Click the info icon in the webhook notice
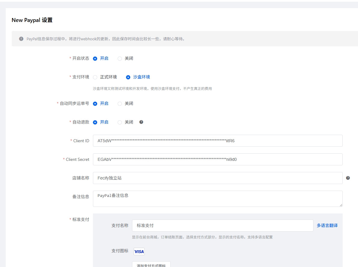This screenshot has height=267, width=358. [21, 39]
